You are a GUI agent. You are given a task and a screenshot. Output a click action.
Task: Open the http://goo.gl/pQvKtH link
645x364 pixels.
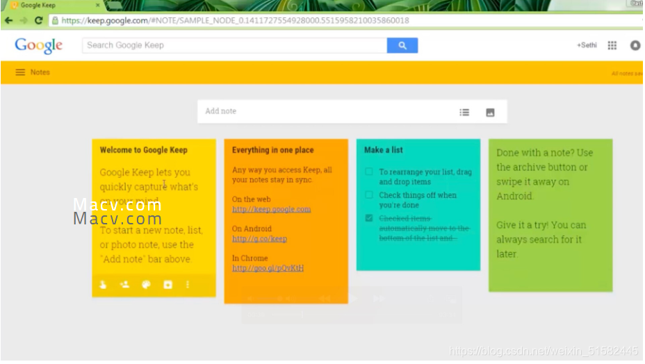point(268,268)
